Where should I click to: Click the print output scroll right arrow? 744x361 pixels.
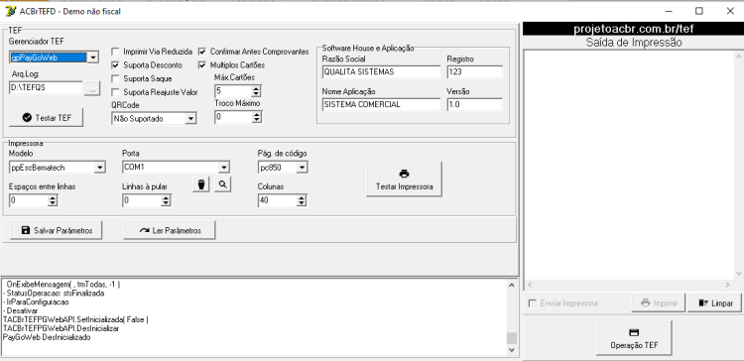pyautogui.click(x=728, y=285)
